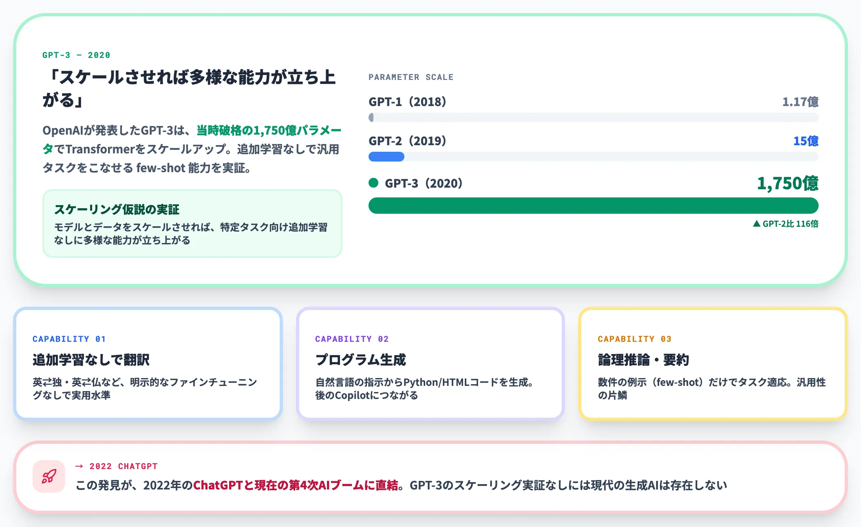
Task: Click the CAPABILITY 02 label
Action: pos(352,339)
